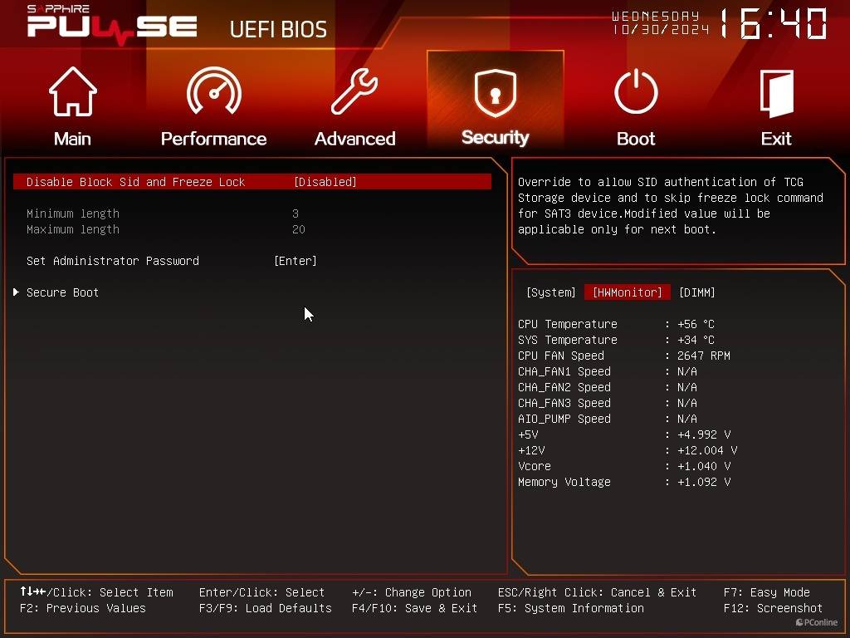Click the Security tab label
The image size is (850, 638).
[x=495, y=138]
